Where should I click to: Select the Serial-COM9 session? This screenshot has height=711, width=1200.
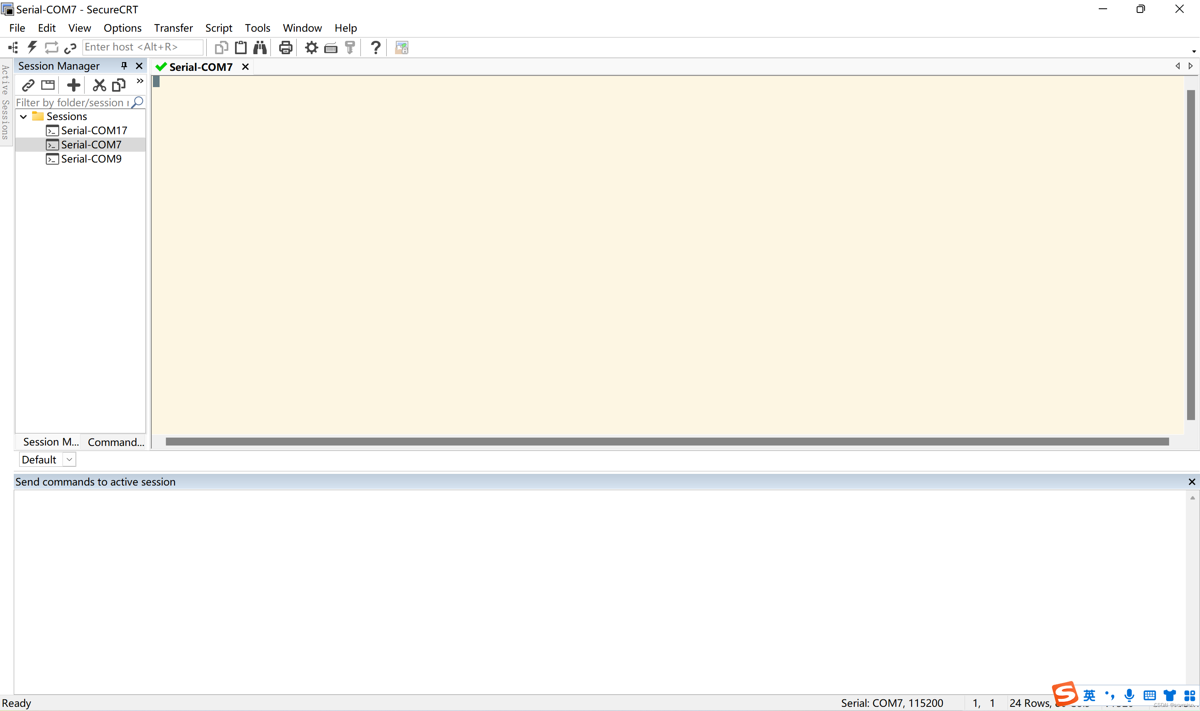pos(91,159)
